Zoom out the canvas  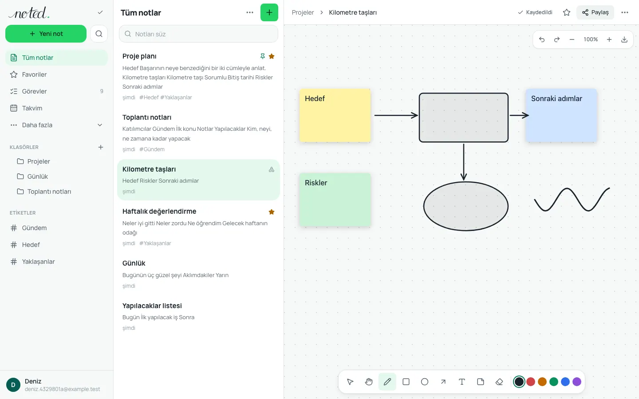[x=572, y=39]
